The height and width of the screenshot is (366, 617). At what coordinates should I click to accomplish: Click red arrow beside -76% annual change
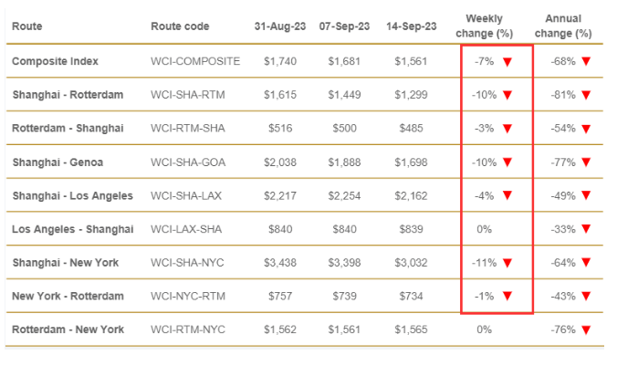coord(586,330)
